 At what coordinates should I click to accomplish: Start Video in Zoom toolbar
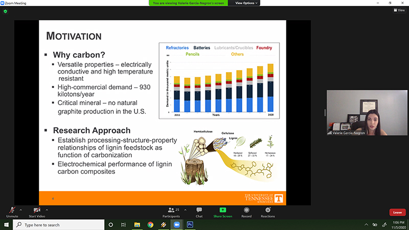point(37,212)
